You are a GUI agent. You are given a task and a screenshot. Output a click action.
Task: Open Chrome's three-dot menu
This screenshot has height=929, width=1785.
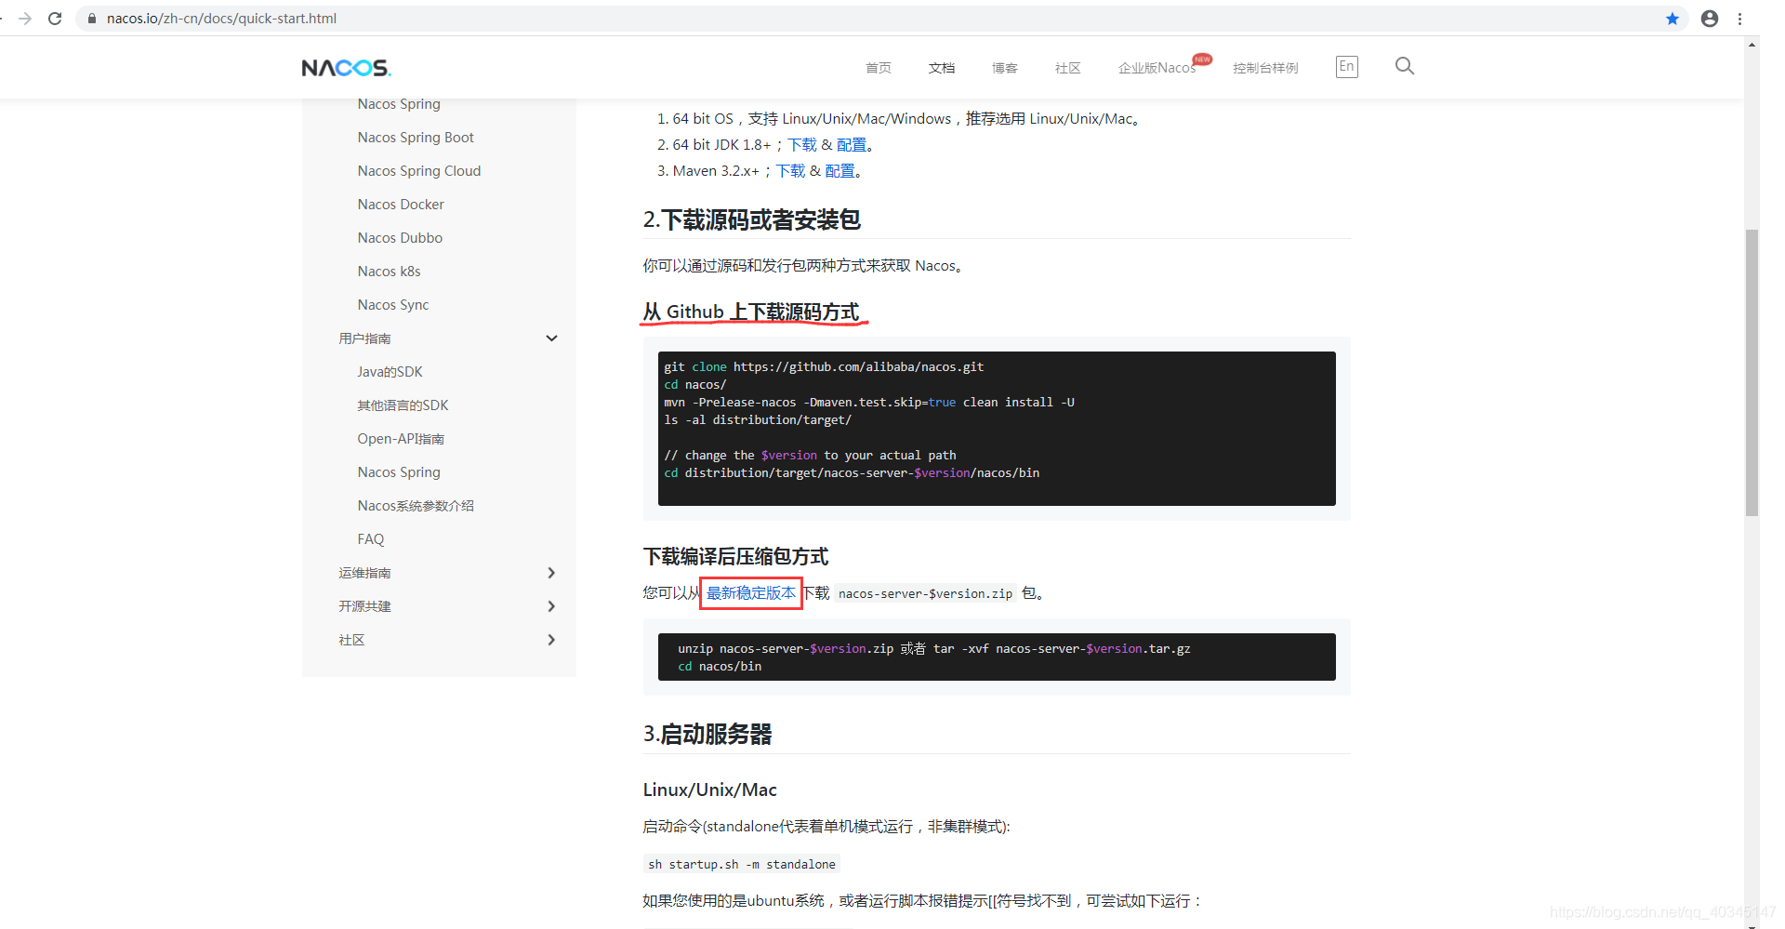(x=1740, y=19)
